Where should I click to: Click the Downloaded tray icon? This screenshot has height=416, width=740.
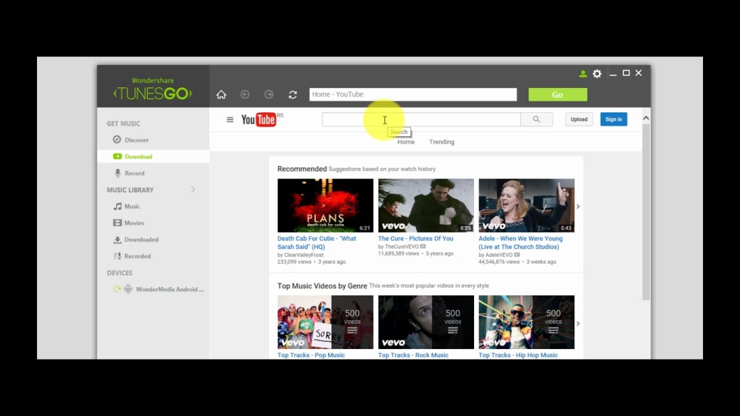[117, 239]
